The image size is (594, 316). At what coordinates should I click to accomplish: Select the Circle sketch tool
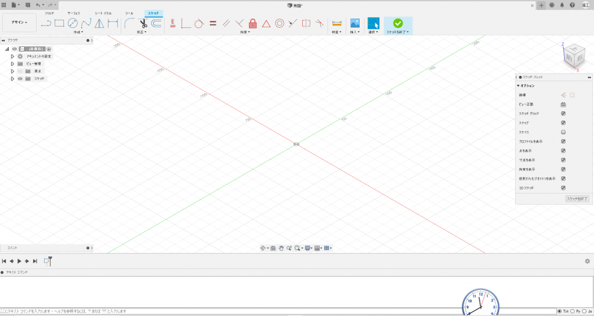point(73,23)
